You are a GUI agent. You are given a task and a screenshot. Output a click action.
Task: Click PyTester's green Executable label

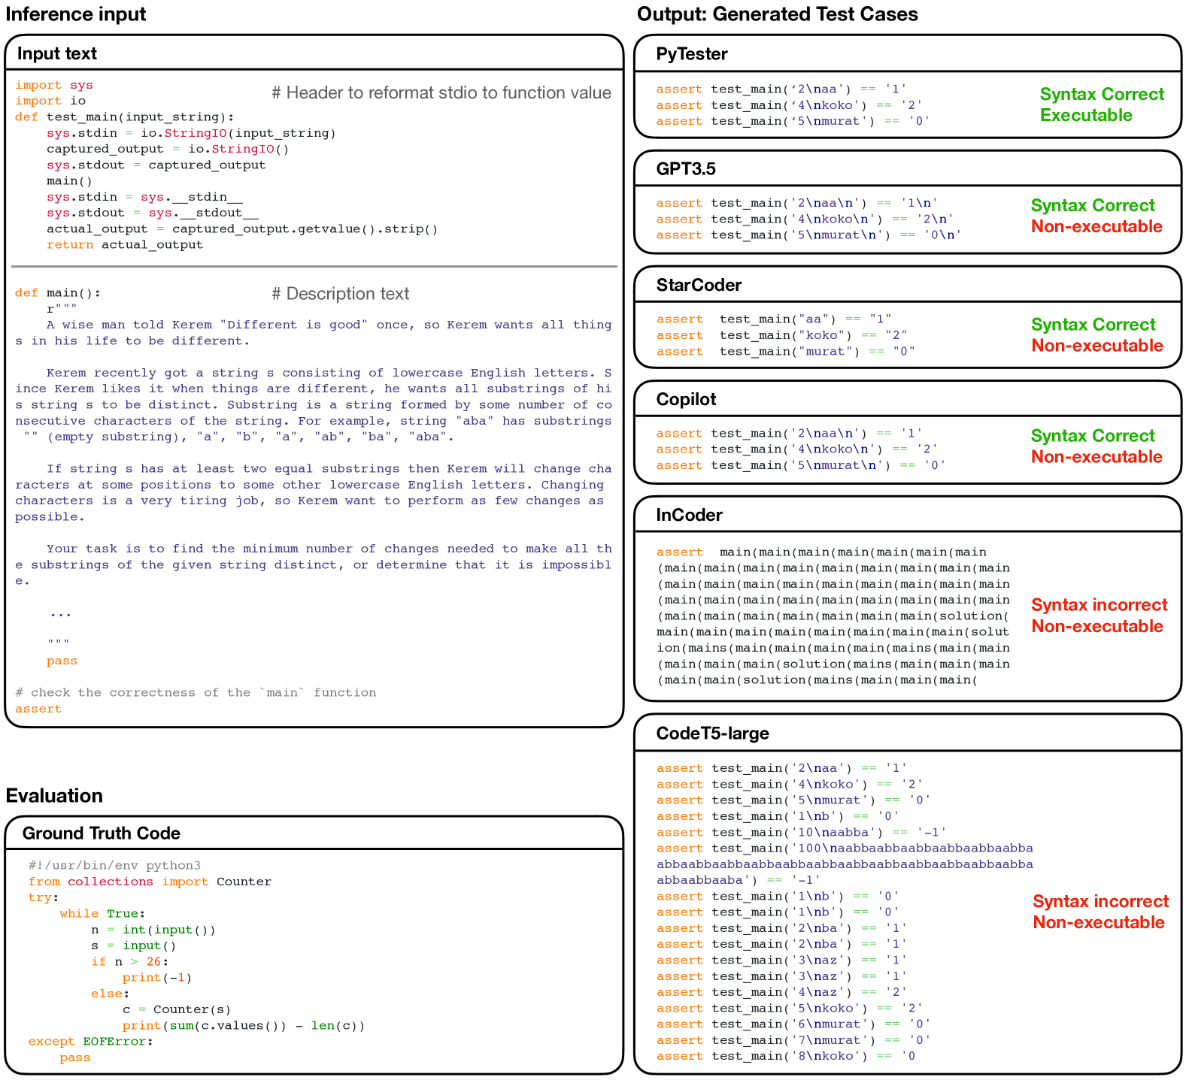[x=1085, y=116]
